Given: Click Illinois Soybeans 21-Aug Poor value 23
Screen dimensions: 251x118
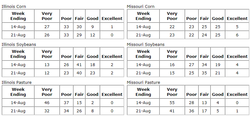Looking at the screenshot, I should (66, 73).
